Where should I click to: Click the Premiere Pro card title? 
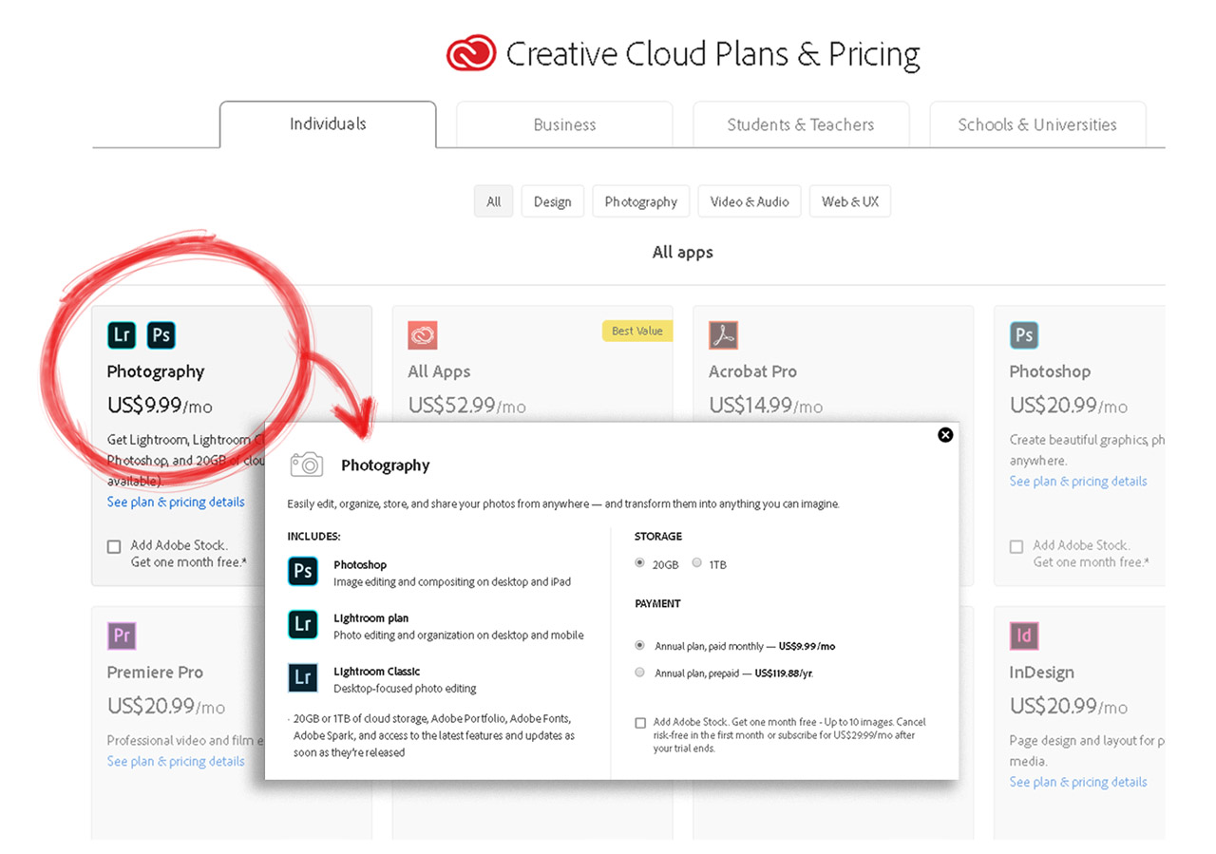point(155,672)
